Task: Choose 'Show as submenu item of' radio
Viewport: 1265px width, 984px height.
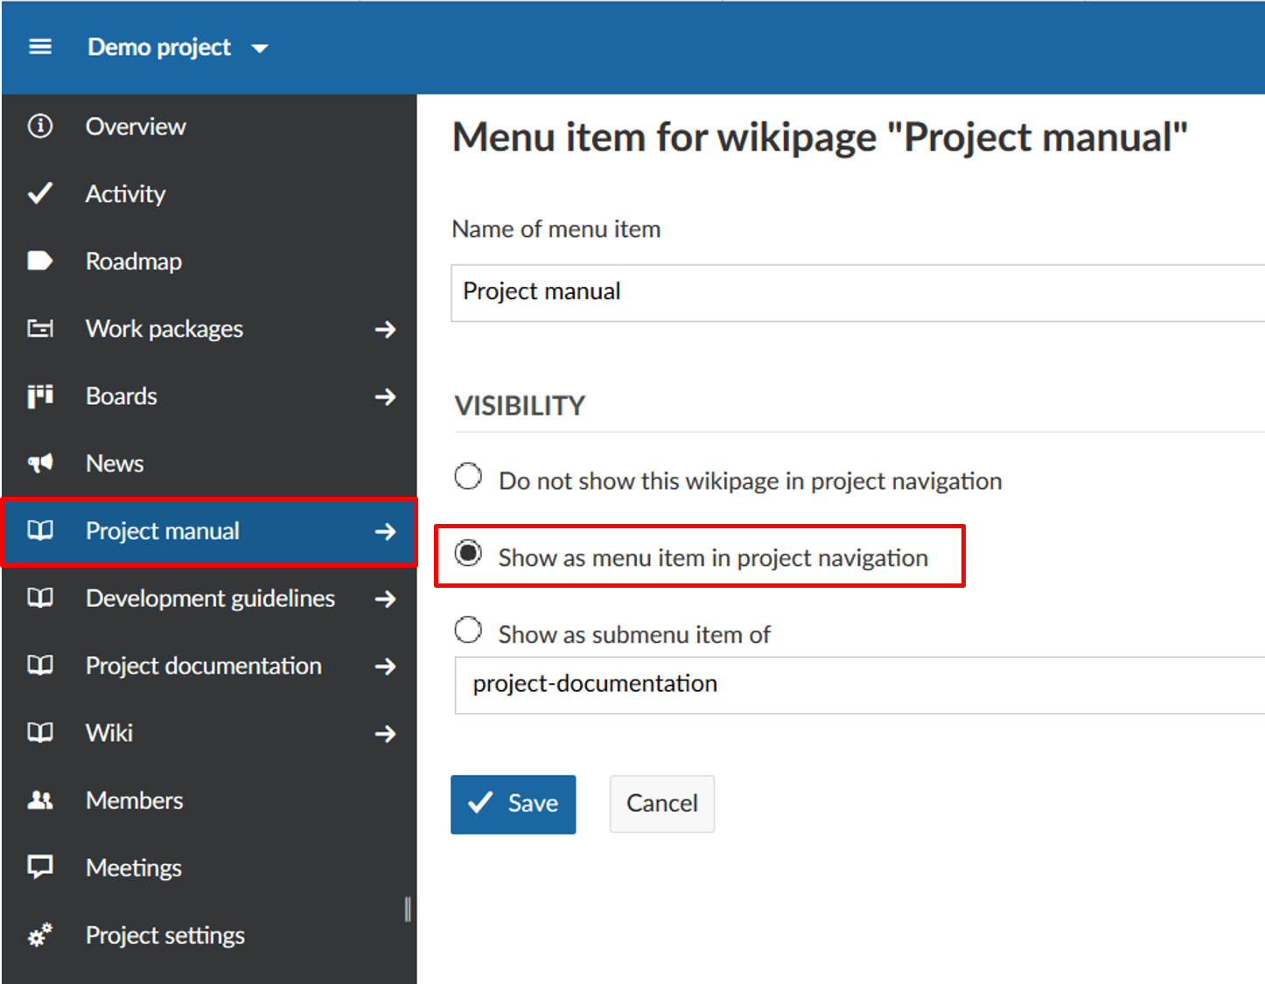Action: point(468,630)
